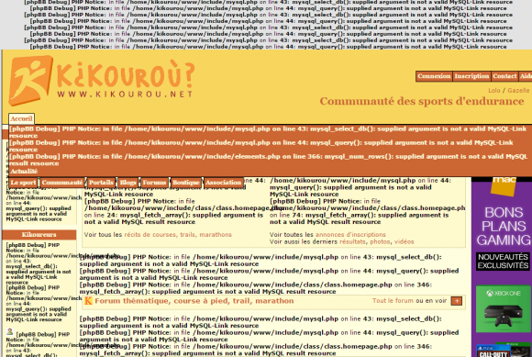This screenshot has height=357, width=532.
Task: Open the Contact page
Action: click(x=504, y=76)
